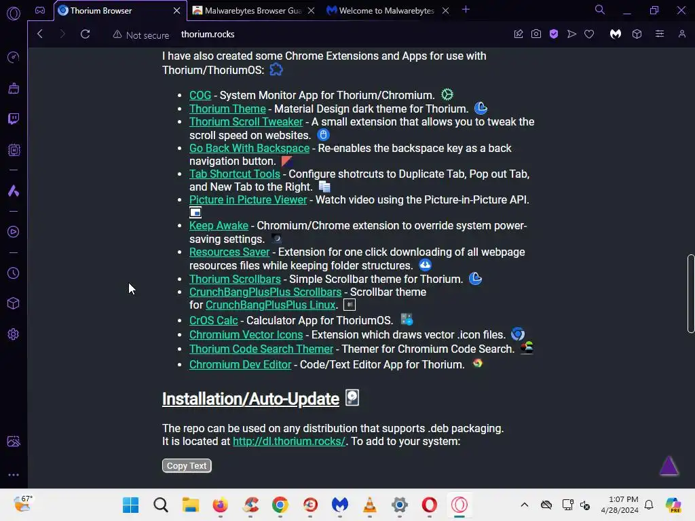Take a snapshot with camera icon
The image size is (695, 521).
pyautogui.click(x=536, y=34)
